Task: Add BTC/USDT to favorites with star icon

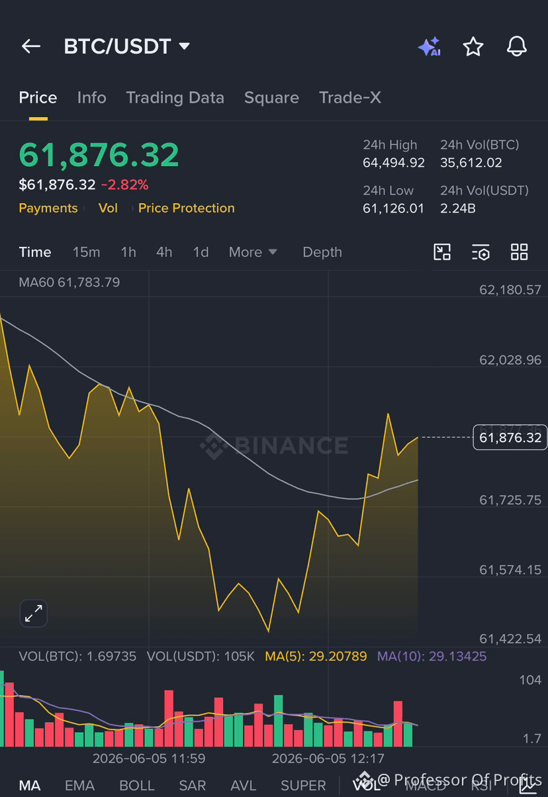Action: tap(473, 46)
